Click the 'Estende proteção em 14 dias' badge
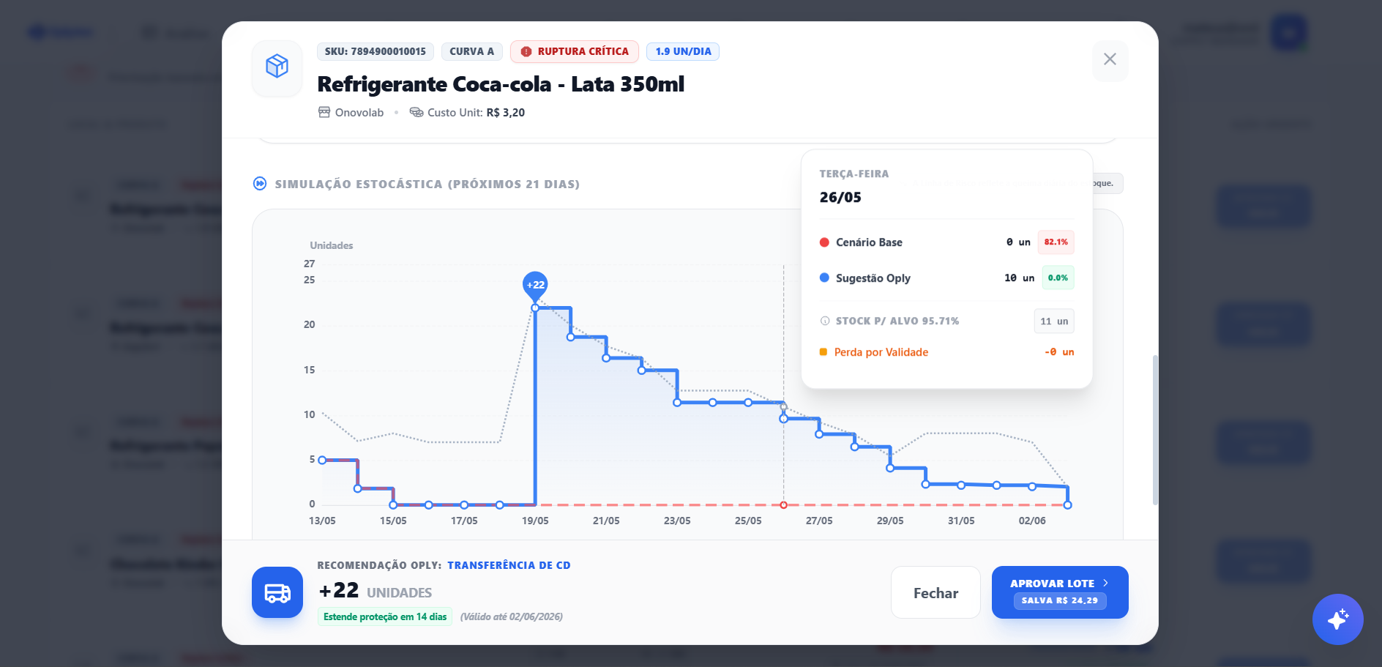This screenshot has width=1382, height=667. 385,616
